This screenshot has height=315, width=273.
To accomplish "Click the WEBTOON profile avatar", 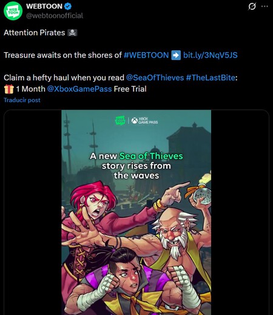I will pyautogui.click(x=13, y=11).
